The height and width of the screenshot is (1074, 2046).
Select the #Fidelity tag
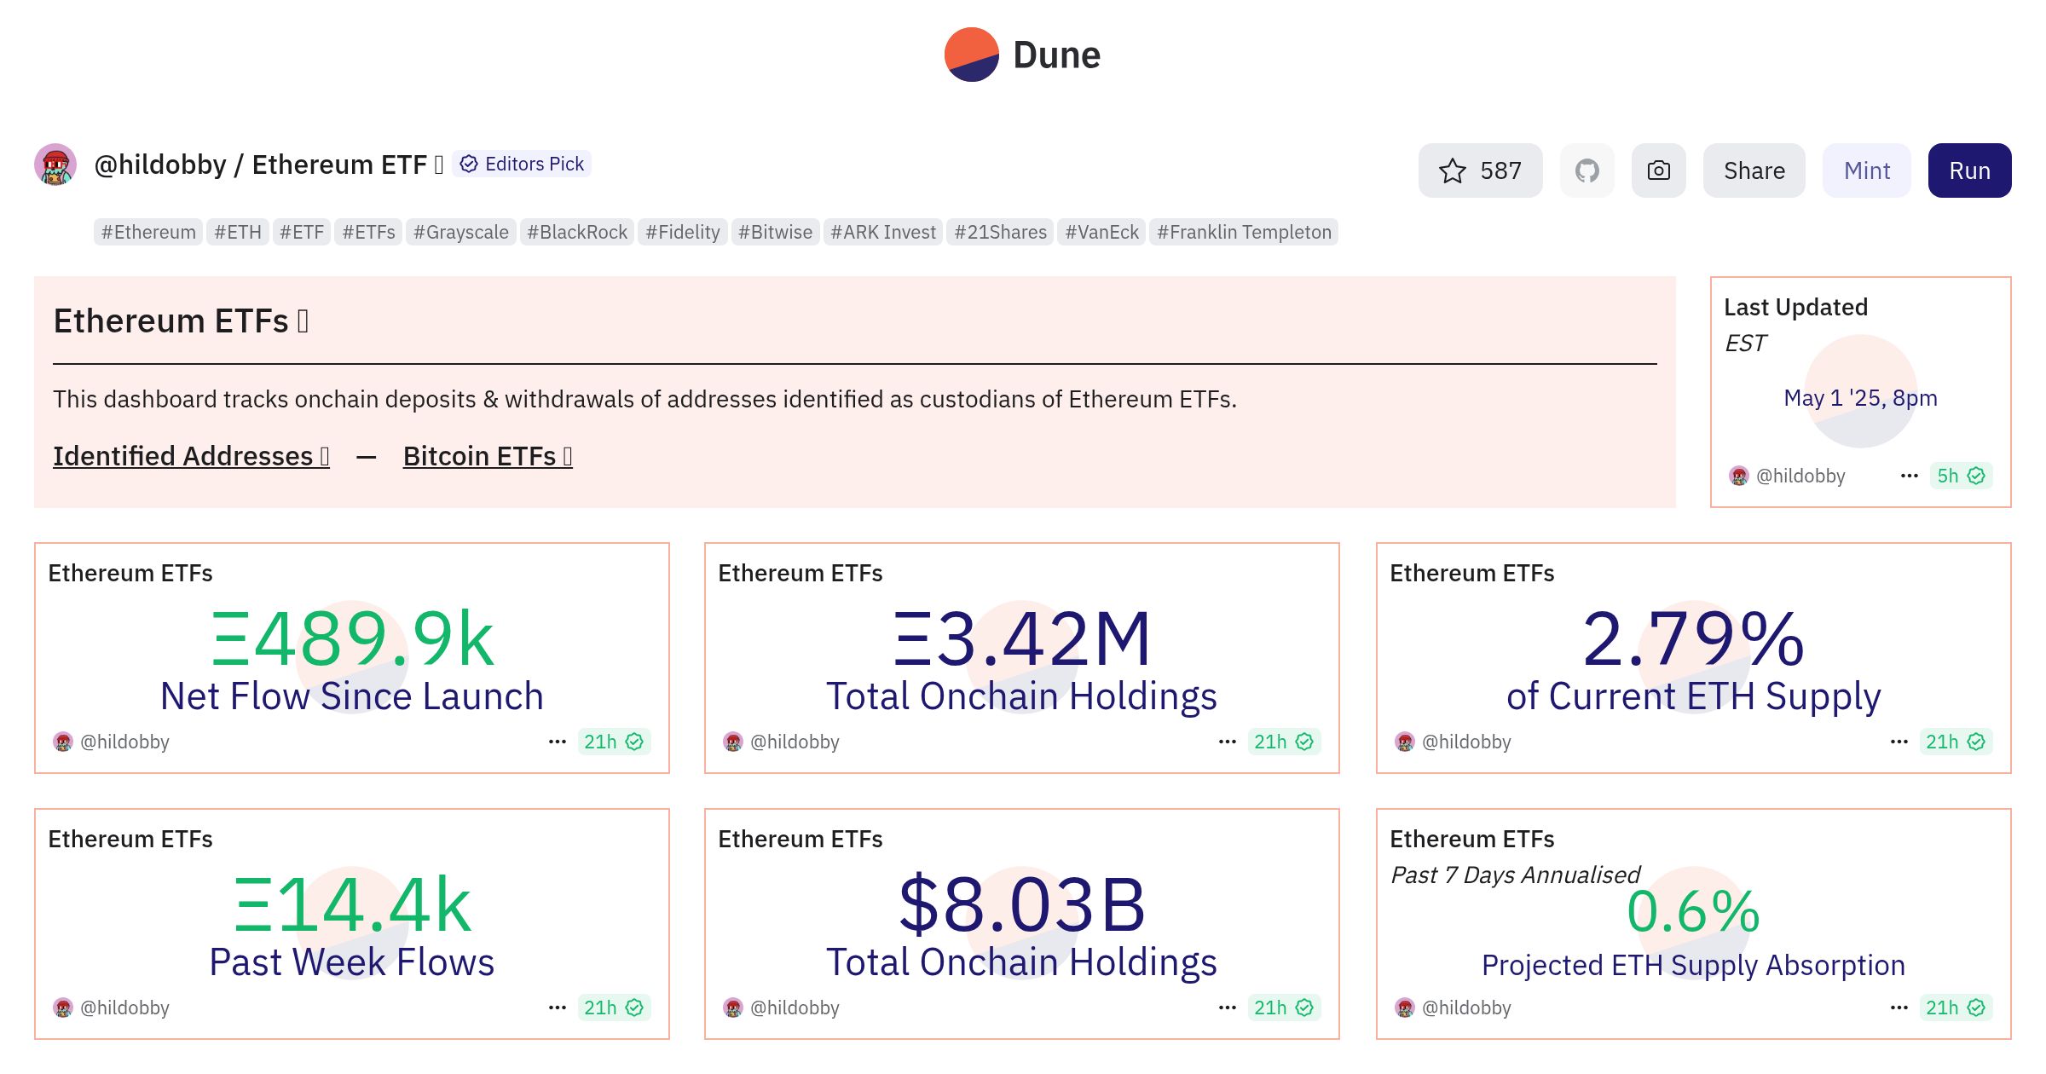pyautogui.click(x=683, y=232)
